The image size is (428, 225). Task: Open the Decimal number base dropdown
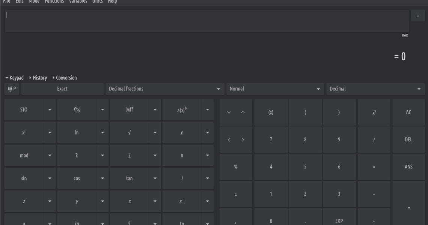pos(375,89)
